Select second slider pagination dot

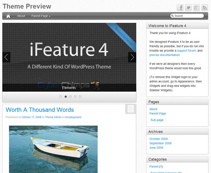(66, 97)
